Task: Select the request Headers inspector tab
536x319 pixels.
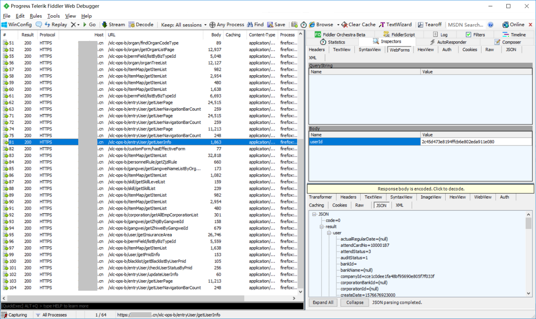Action: coord(317,49)
